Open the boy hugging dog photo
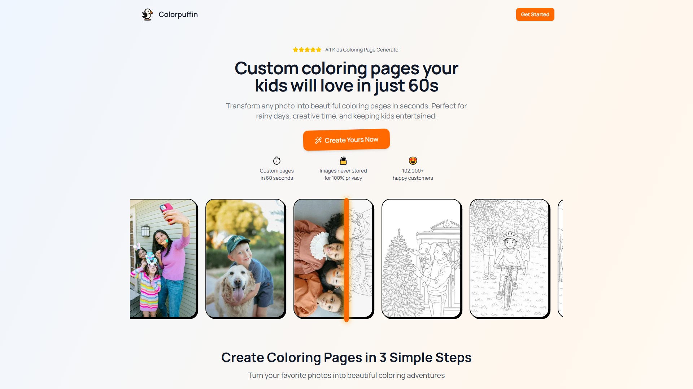Image resolution: width=693 pixels, height=389 pixels. click(245, 259)
